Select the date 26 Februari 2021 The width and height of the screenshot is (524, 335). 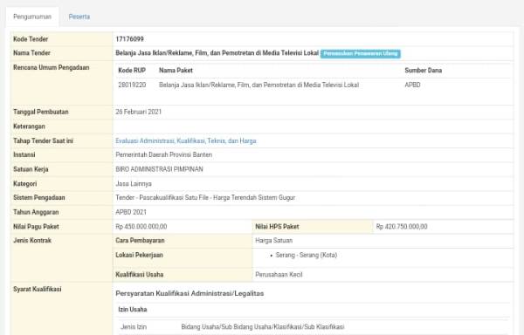(x=138, y=112)
